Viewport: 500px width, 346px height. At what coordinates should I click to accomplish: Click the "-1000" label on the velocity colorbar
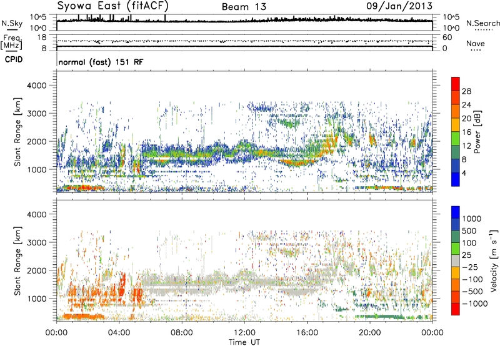click(475, 304)
